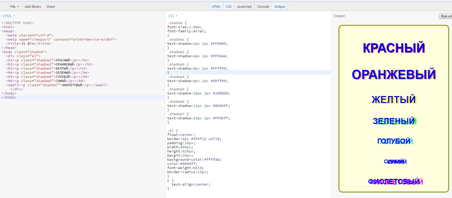Click the text-shadow #FFff00 line
452x198 pixels.
pyautogui.click(x=197, y=68)
